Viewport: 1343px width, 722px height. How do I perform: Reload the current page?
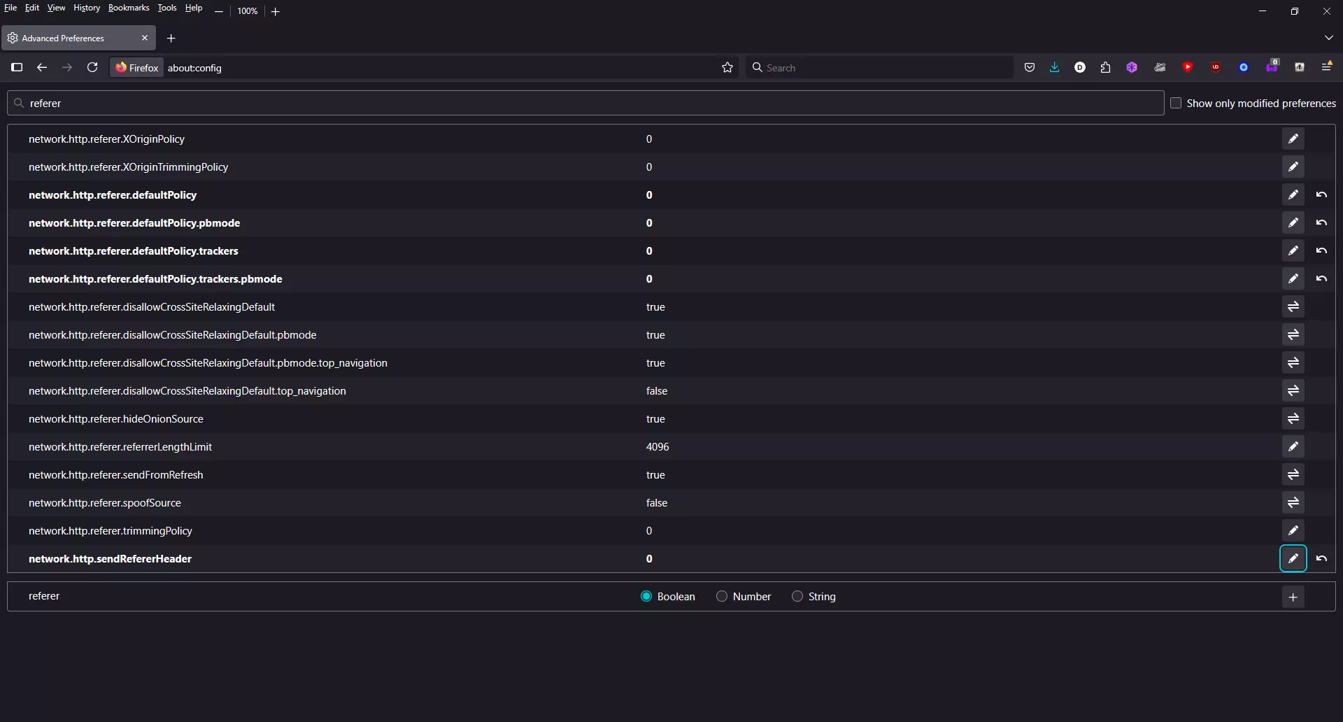92,67
